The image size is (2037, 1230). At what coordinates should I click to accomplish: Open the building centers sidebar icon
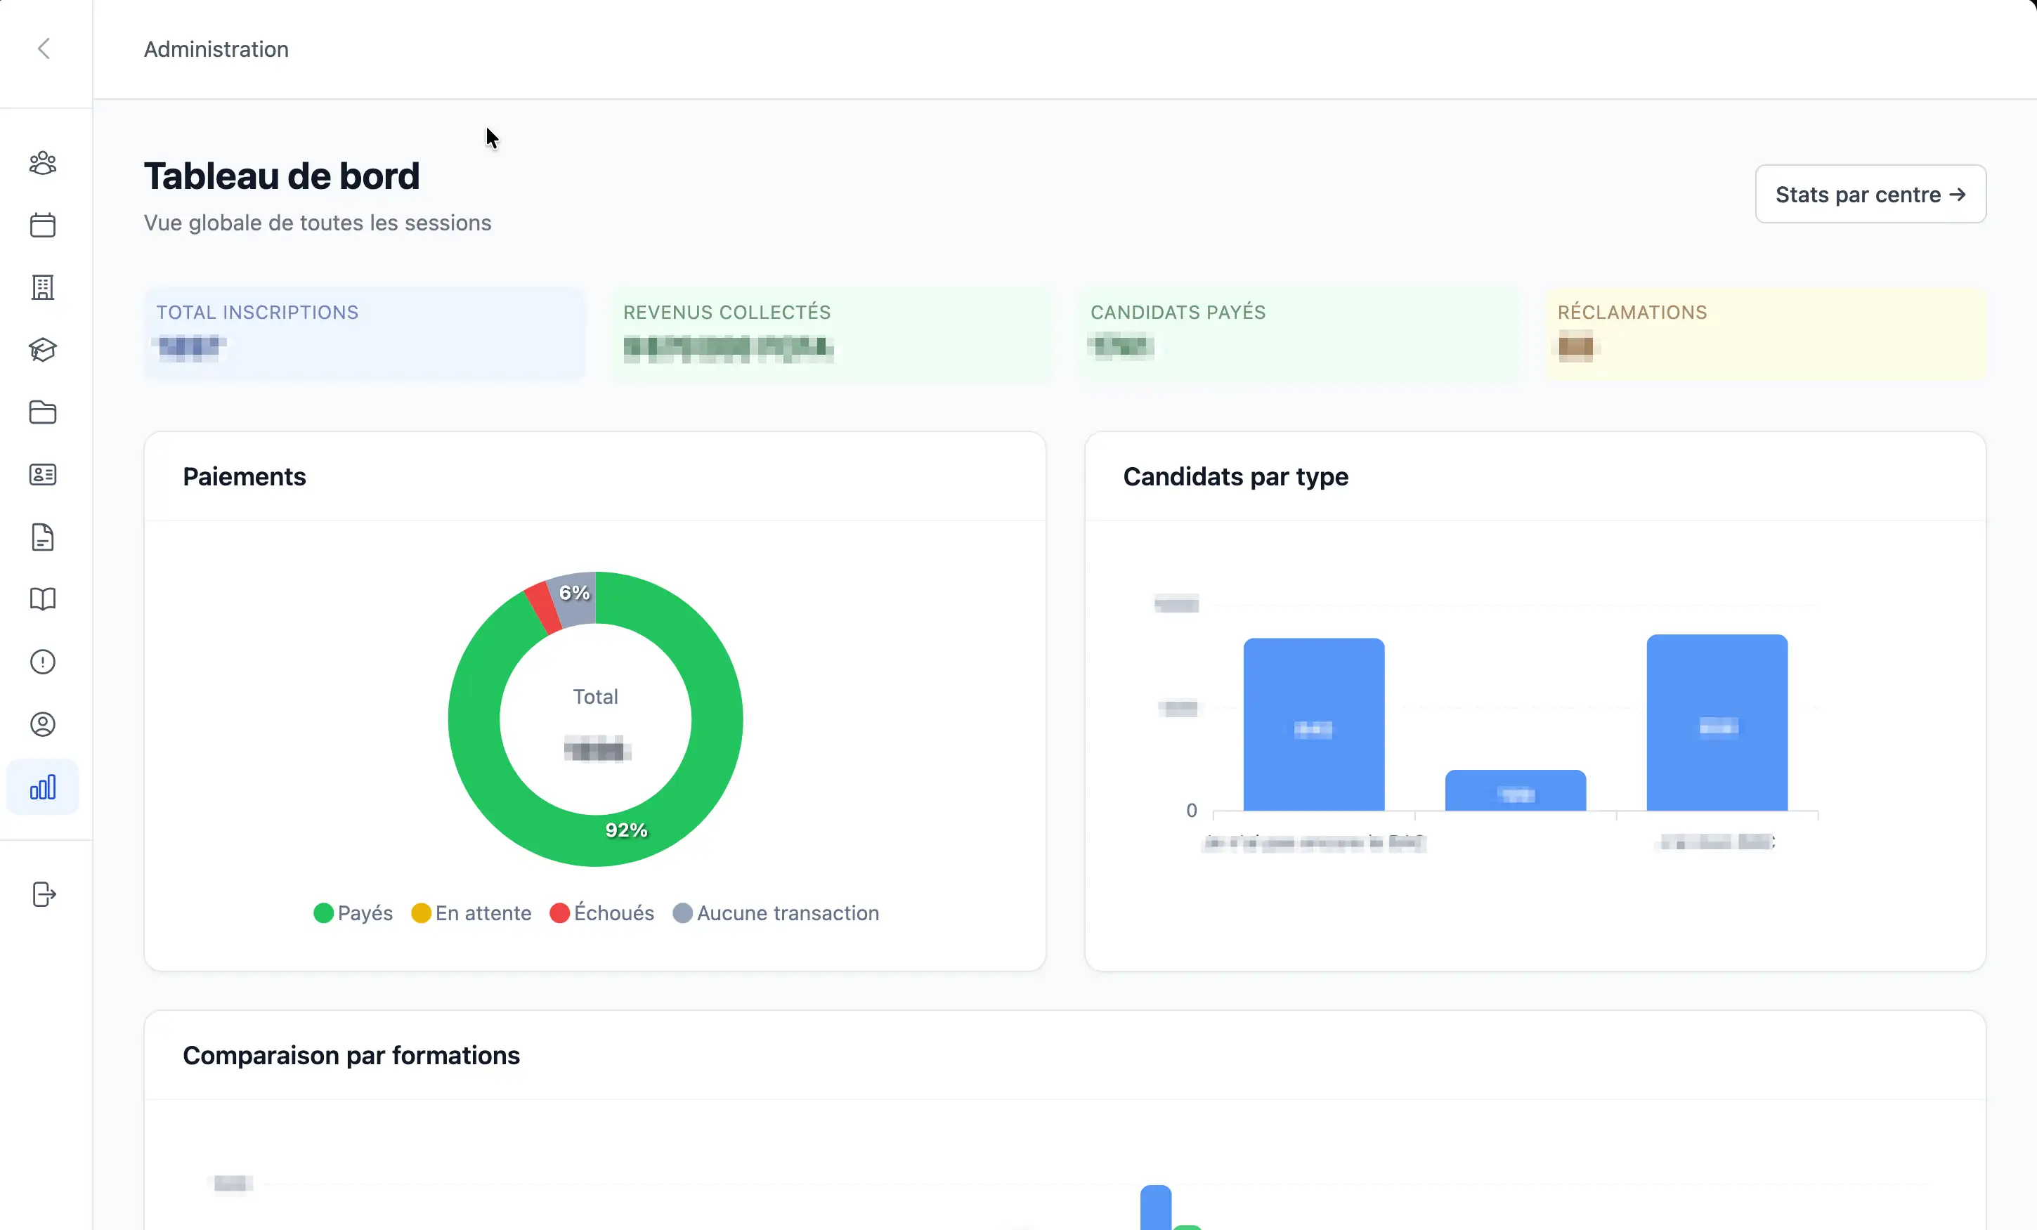coord(43,288)
